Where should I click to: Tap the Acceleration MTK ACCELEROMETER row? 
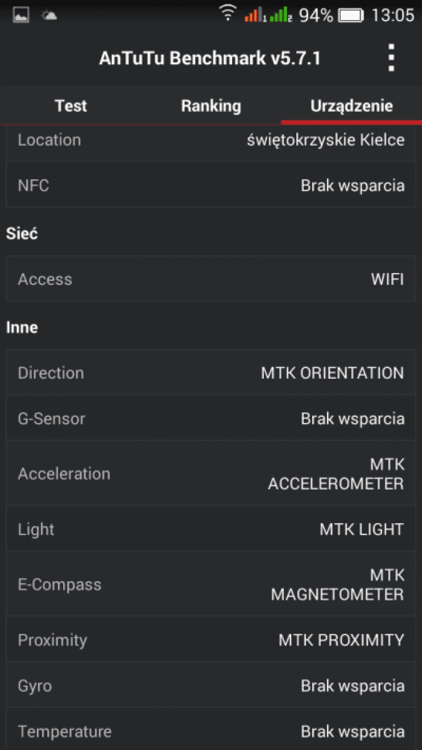point(211,474)
